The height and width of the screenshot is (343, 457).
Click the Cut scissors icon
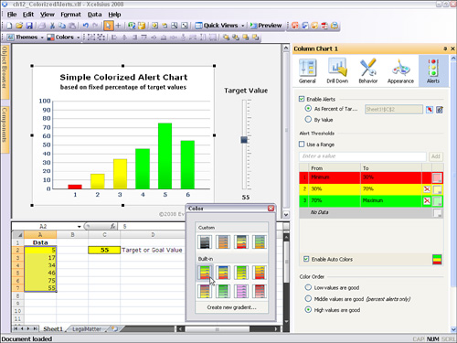52,26
